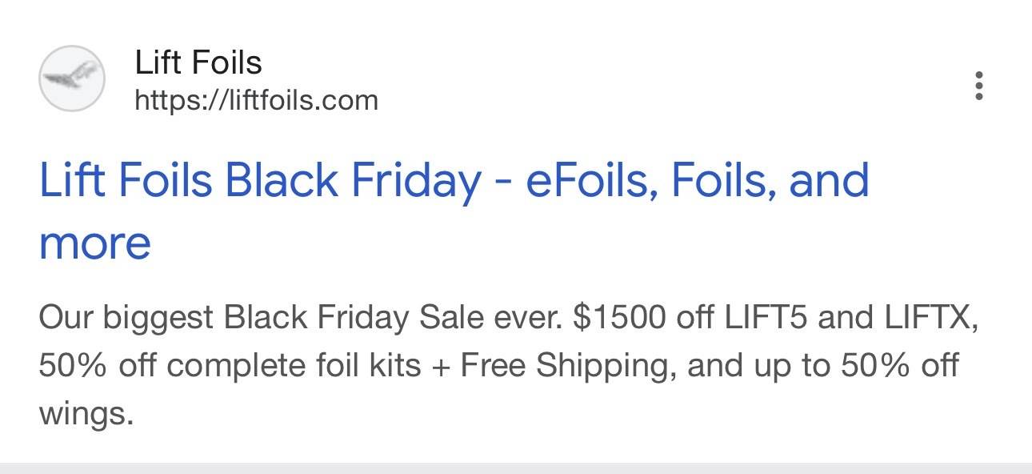Click "Black Friday" in the blue headline
1032x474 pixels.
[x=351, y=181]
